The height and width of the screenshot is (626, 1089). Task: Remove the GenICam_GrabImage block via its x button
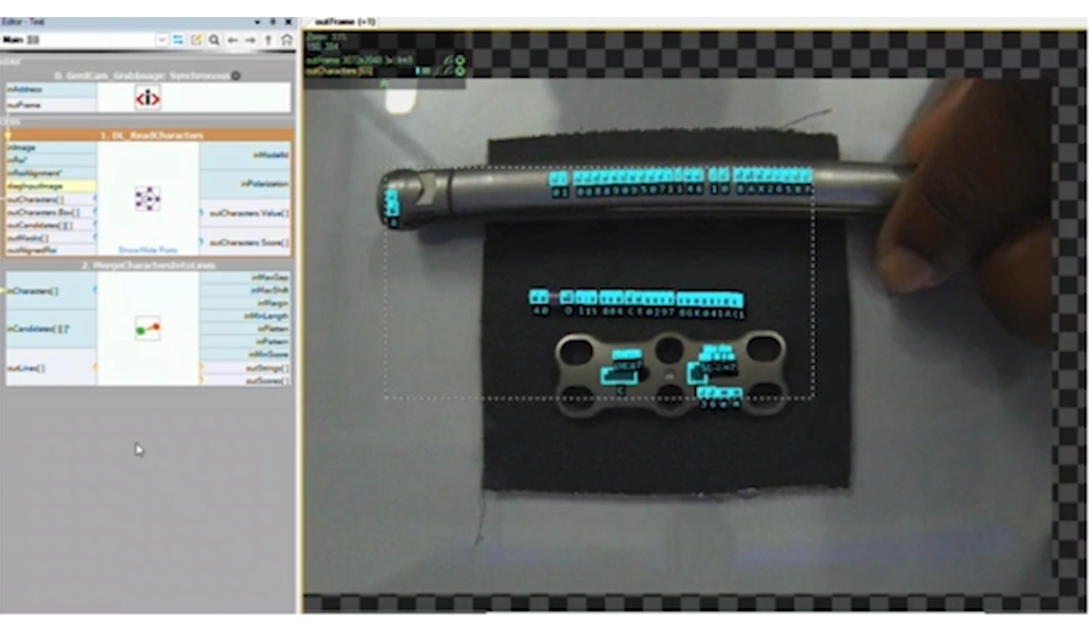click(x=235, y=76)
